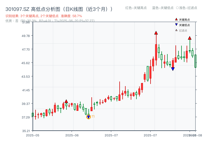Click the red peak marker above the highest candle
The image size is (217, 163).
(x=156, y=33)
